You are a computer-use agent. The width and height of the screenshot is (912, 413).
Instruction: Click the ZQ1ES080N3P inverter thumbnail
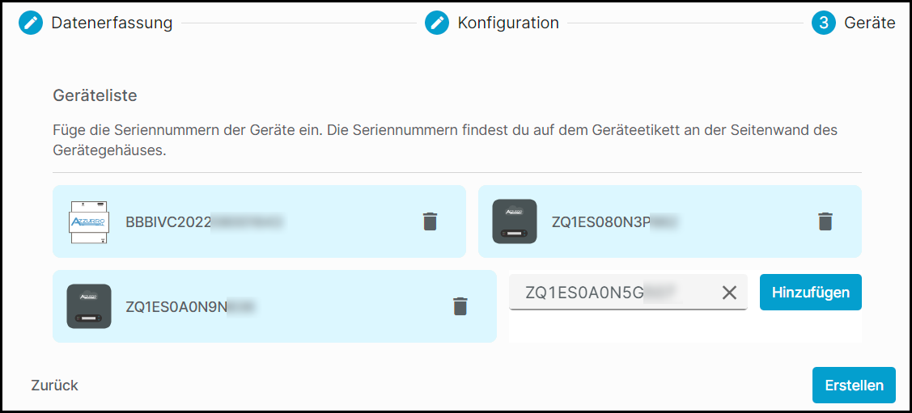(514, 221)
